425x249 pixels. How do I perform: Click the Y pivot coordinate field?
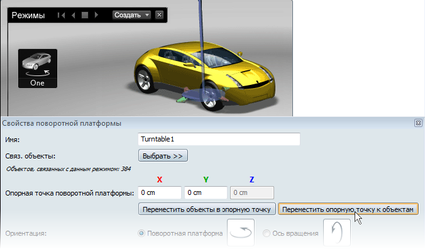click(x=206, y=192)
